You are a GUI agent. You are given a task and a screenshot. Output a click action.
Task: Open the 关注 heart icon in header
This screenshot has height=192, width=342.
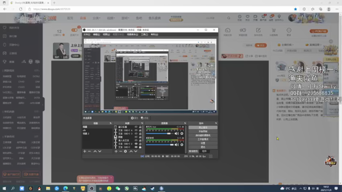point(248,18)
